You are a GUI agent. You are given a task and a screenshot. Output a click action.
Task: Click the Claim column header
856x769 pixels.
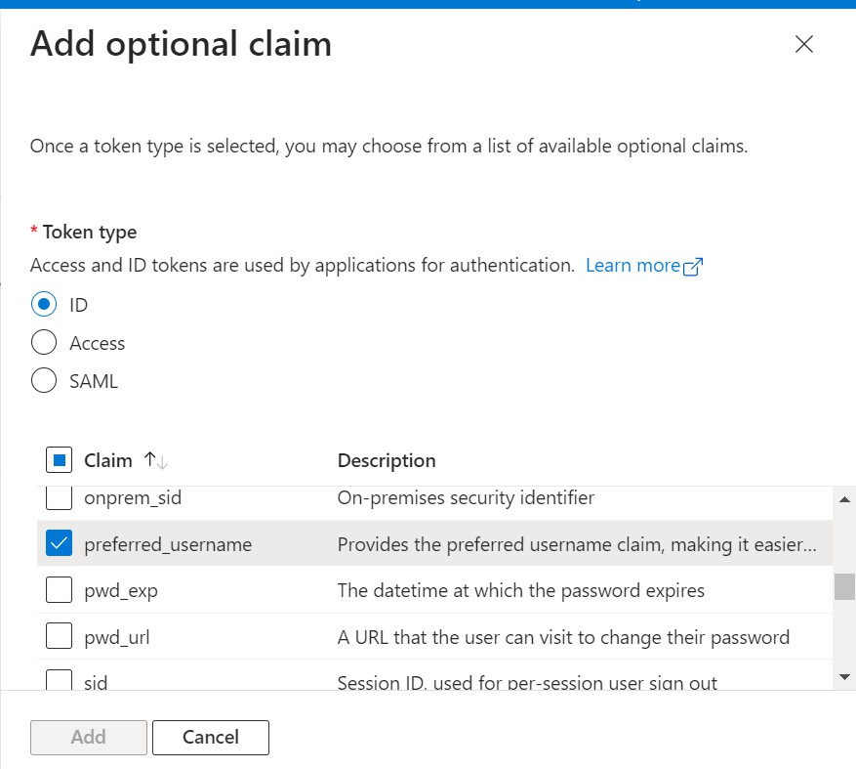(110, 459)
